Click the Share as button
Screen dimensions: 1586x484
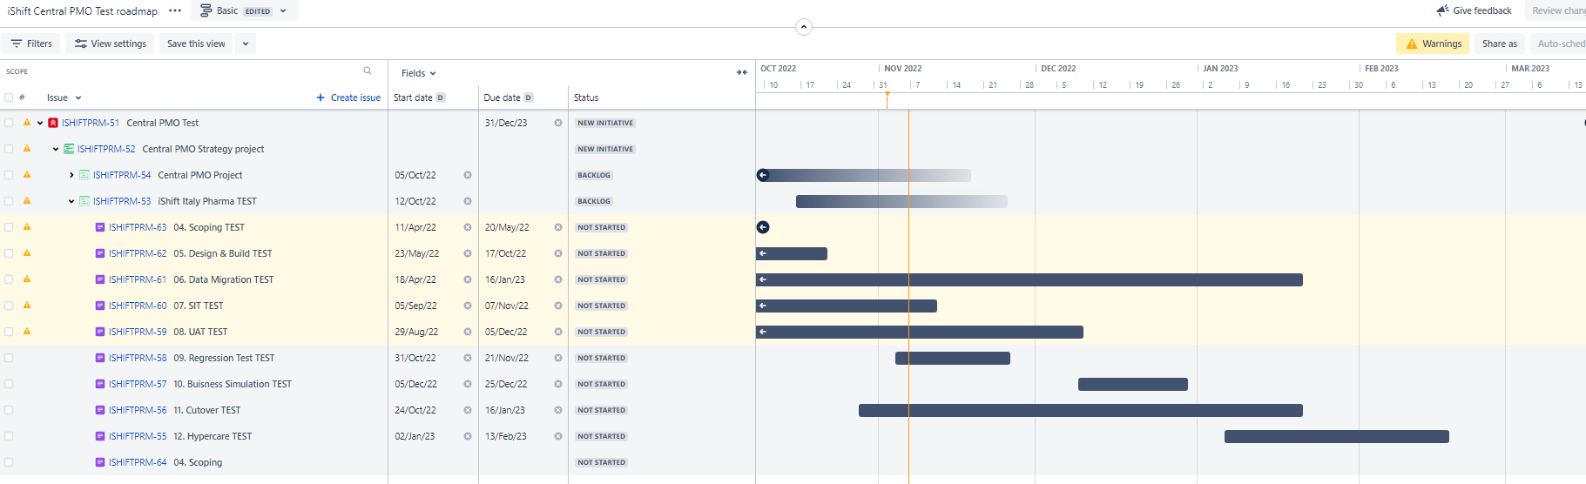click(1499, 44)
